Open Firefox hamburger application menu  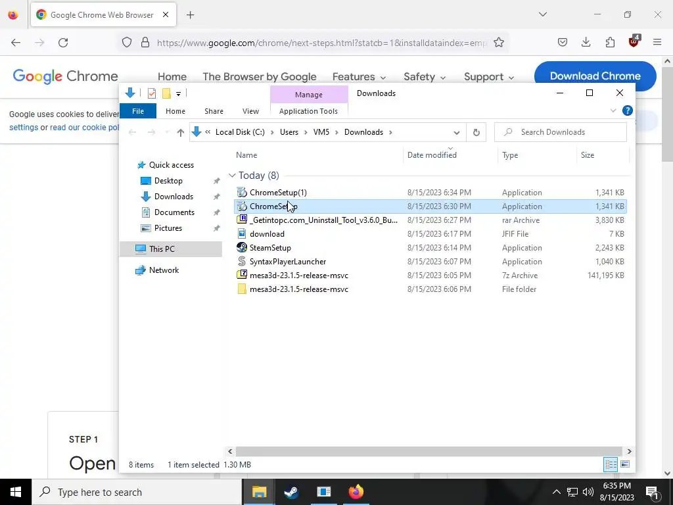657,42
